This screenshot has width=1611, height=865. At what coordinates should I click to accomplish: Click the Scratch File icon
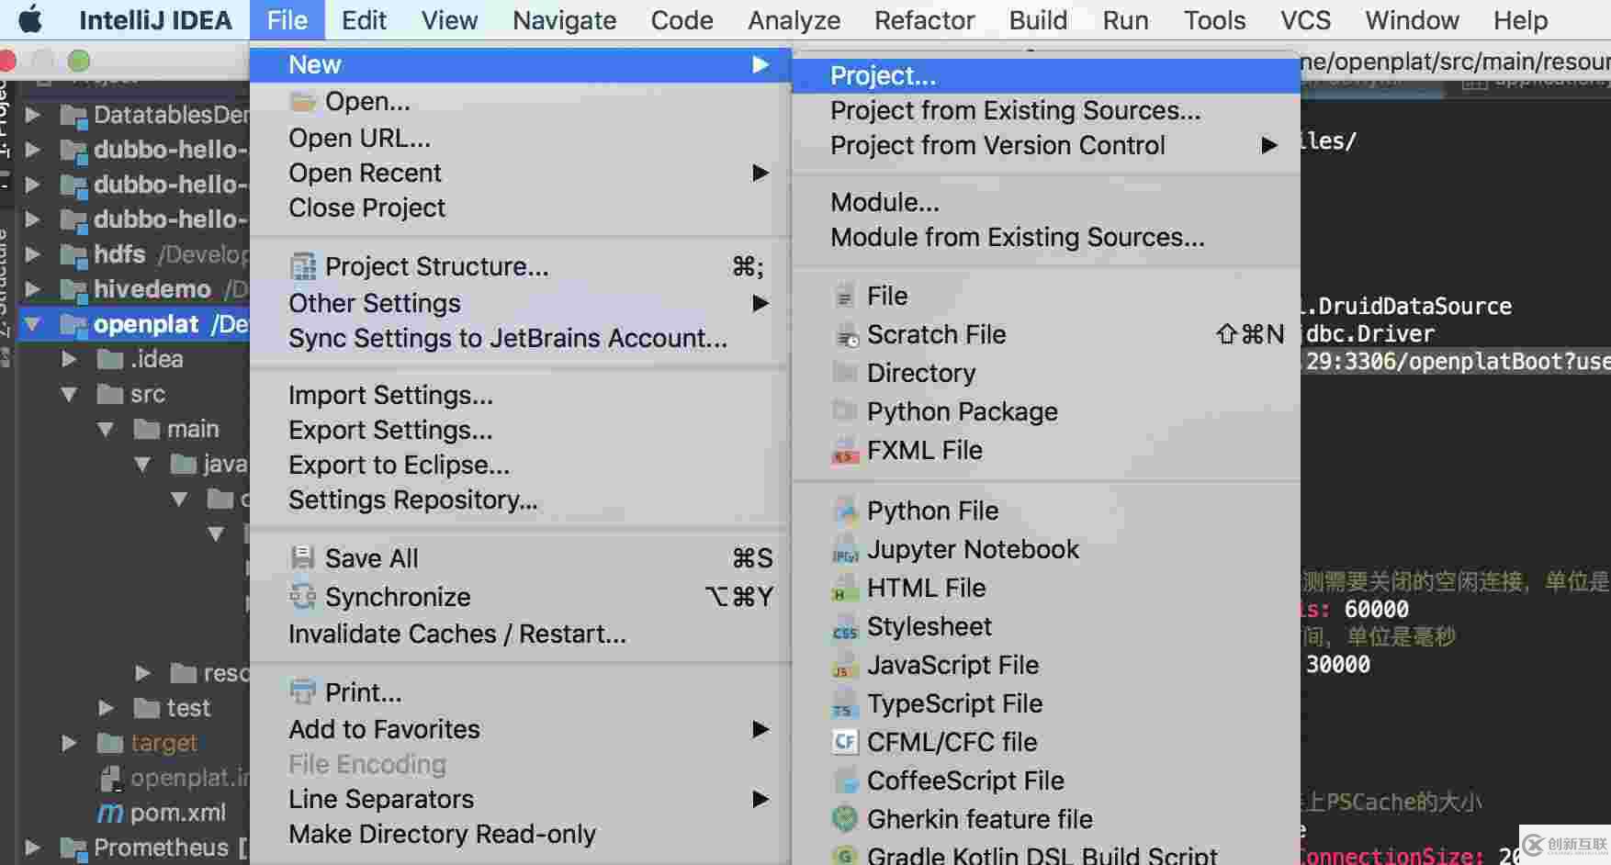[x=845, y=335]
